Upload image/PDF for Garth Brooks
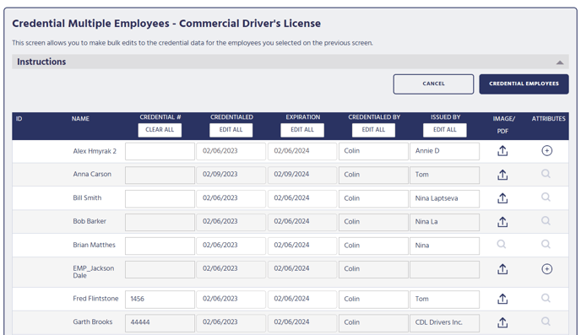 [502, 322]
